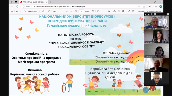The width and height of the screenshot is (172, 96).
Task: Switch Zoom panel to gallery grid view
Action: click(155, 14)
